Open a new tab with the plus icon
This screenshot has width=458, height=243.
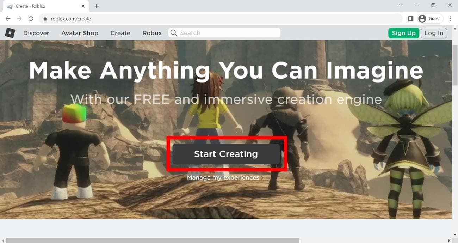point(96,6)
